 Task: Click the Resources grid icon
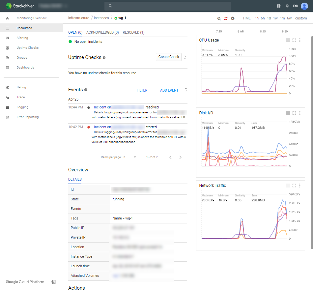pos(7,28)
